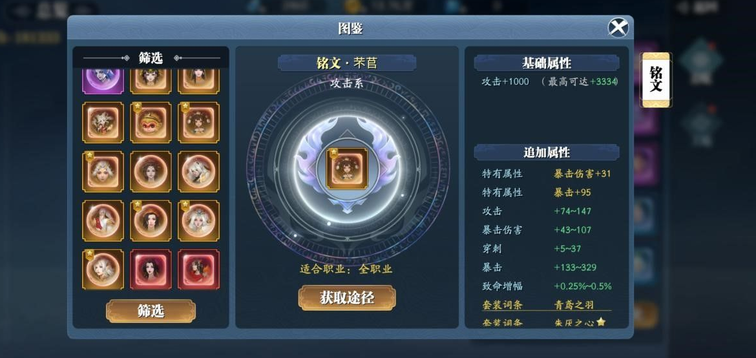Tap the 苯苢 inscription icon in center circle

[x=346, y=169]
